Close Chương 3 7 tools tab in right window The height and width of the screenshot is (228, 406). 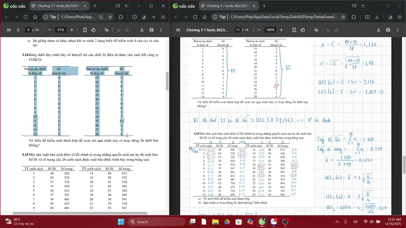click(254, 6)
